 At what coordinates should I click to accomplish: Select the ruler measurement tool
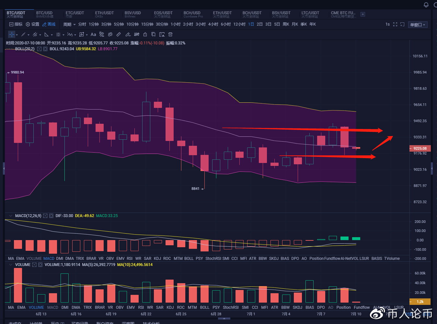click(x=119, y=34)
